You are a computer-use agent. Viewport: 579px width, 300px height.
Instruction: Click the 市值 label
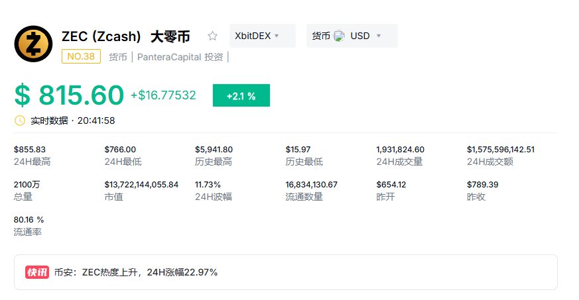click(x=113, y=197)
